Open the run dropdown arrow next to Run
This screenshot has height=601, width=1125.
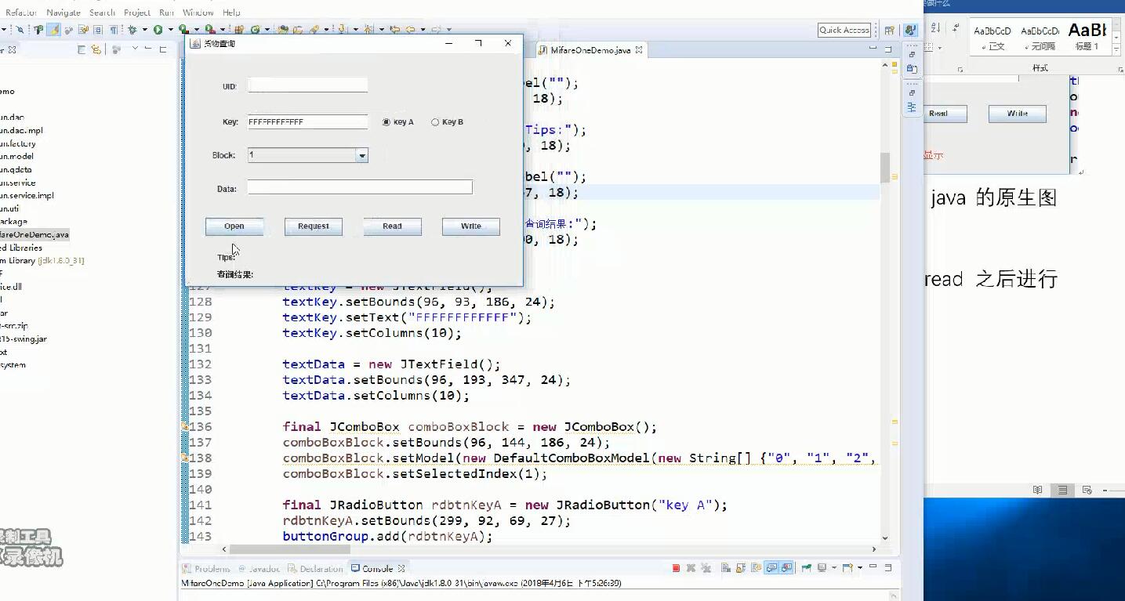170,30
